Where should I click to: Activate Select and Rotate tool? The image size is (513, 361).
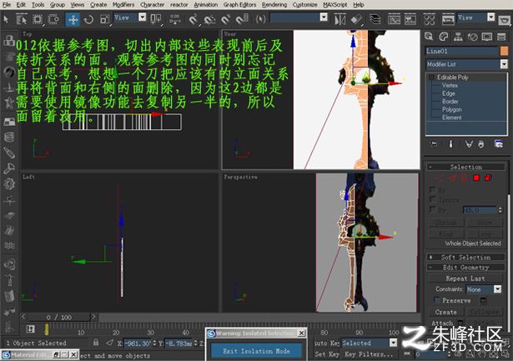pos(88,19)
